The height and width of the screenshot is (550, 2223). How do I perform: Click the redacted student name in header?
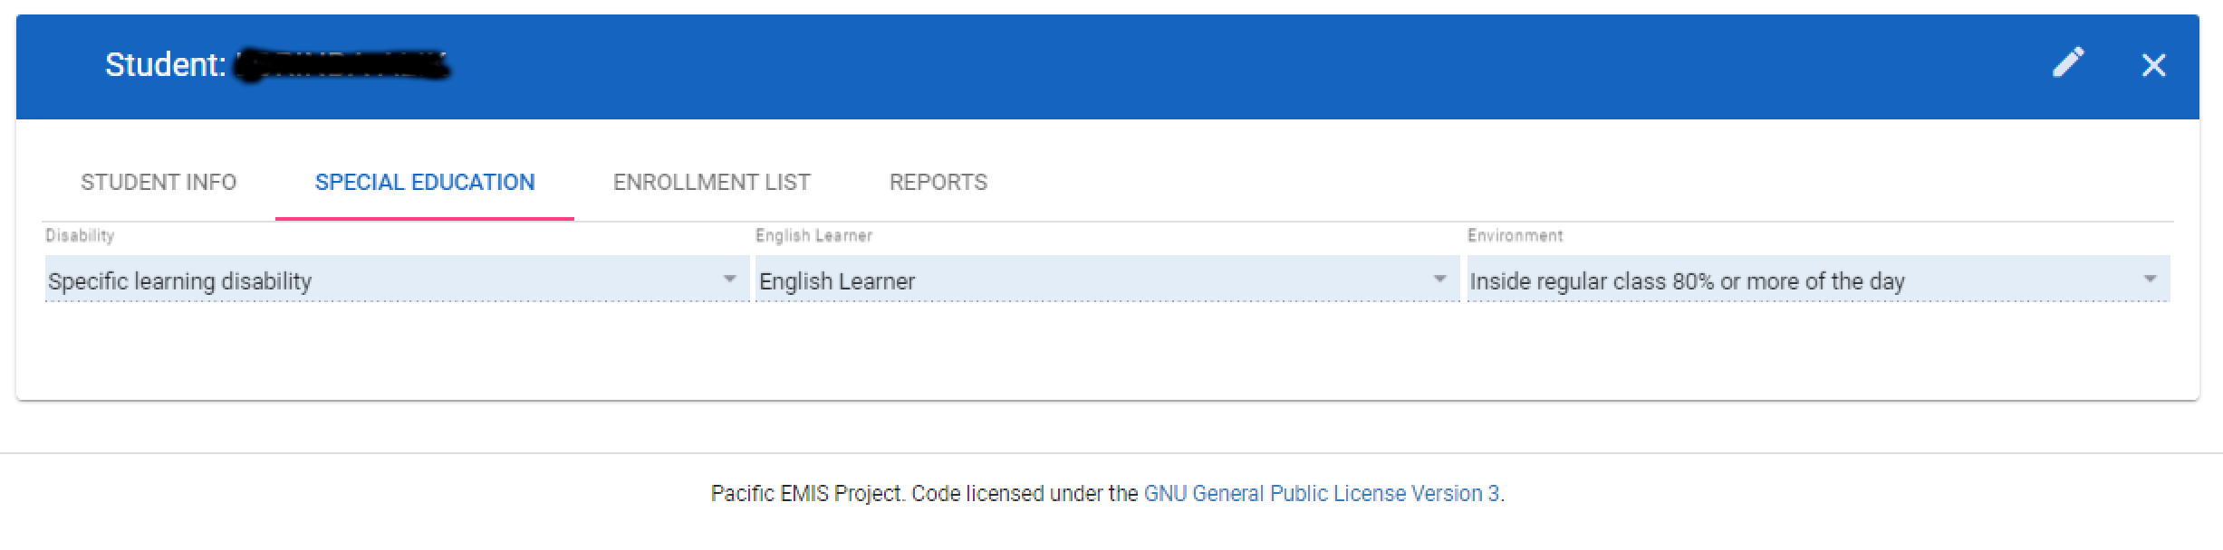coord(342,65)
